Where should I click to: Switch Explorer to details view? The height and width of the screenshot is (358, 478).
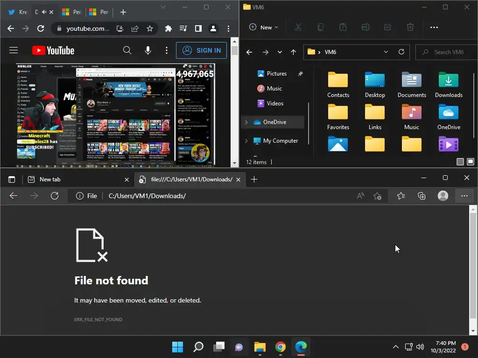[460, 162]
